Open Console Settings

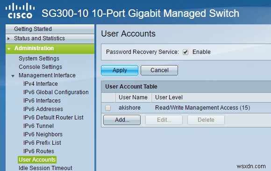tap(40, 67)
